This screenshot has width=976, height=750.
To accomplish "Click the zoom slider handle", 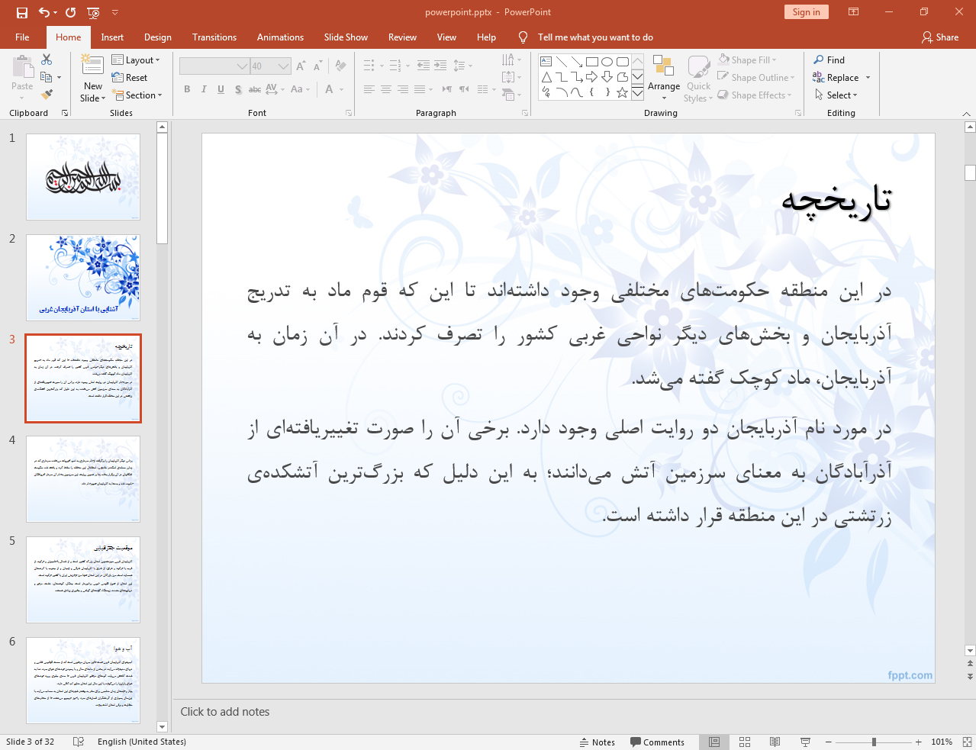I will (874, 742).
